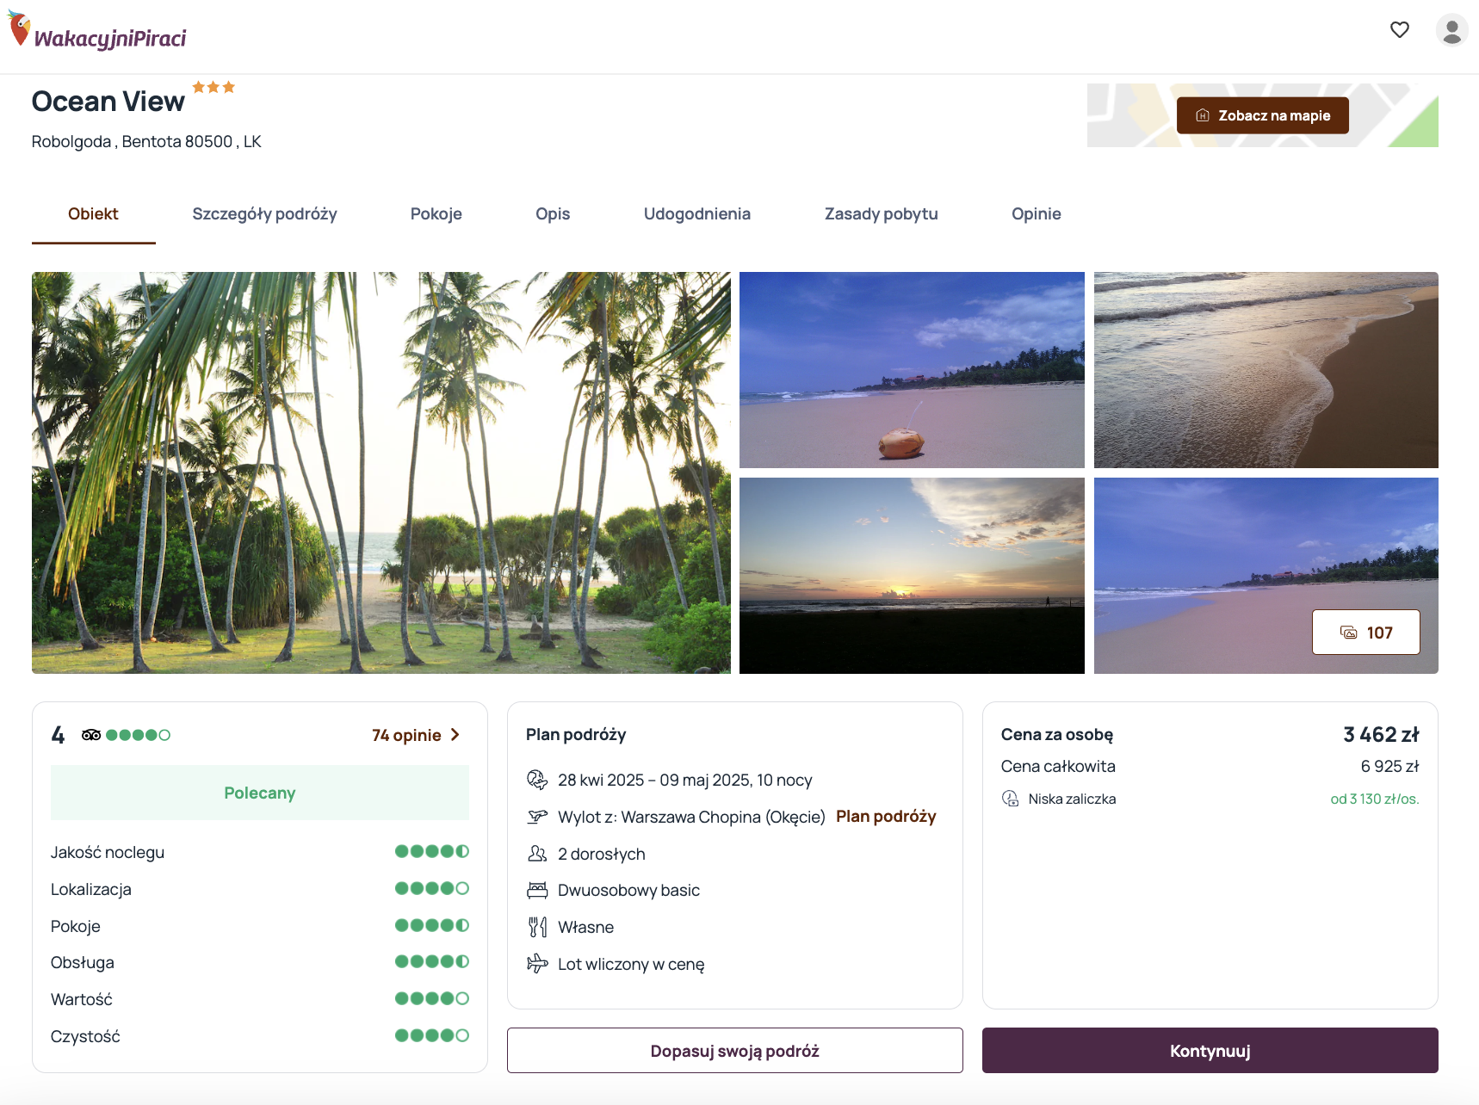The width and height of the screenshot is (1479, 1105).
Task: Click the calendar dates icon
Action: pos(537,780)
